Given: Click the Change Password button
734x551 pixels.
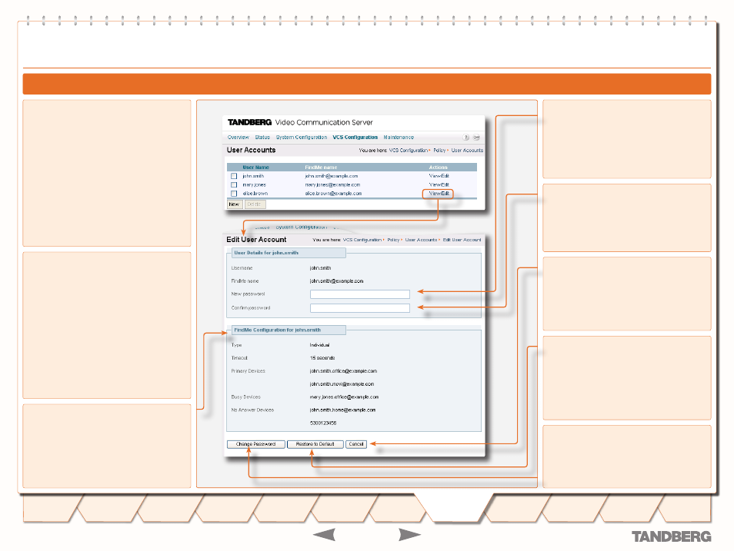Looking at the screenshot, I should 255,444.
